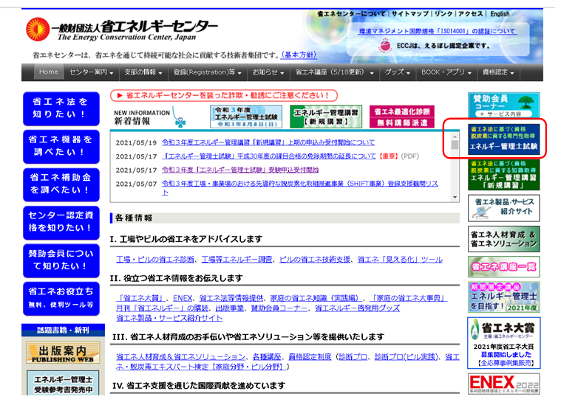Open the 基本方針 link

coord(299,55)
